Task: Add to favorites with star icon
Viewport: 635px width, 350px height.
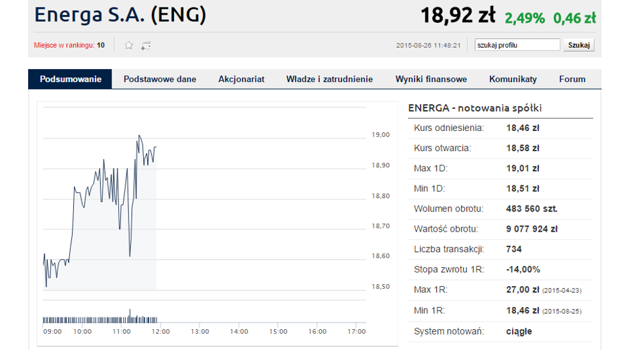Action: (x=129, y=46)
